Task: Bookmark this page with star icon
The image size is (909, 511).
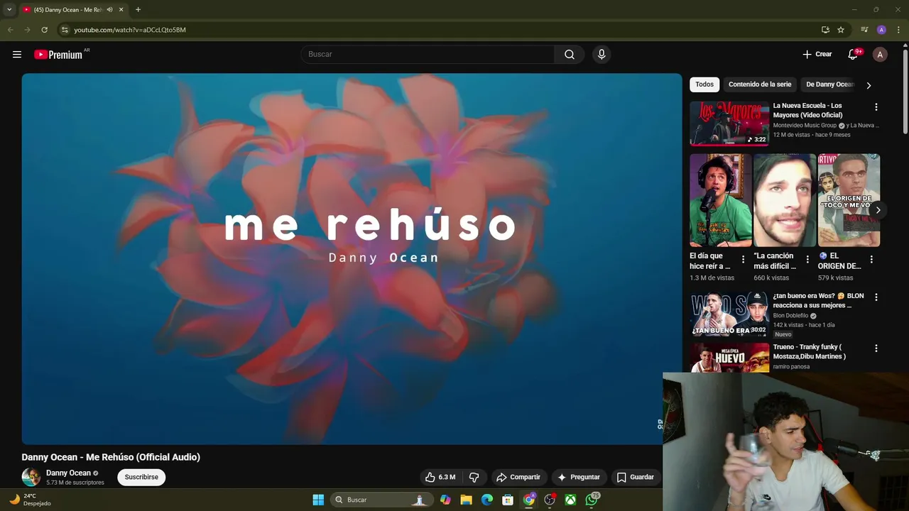Action: pyautogui.click(x=841, y=30)
